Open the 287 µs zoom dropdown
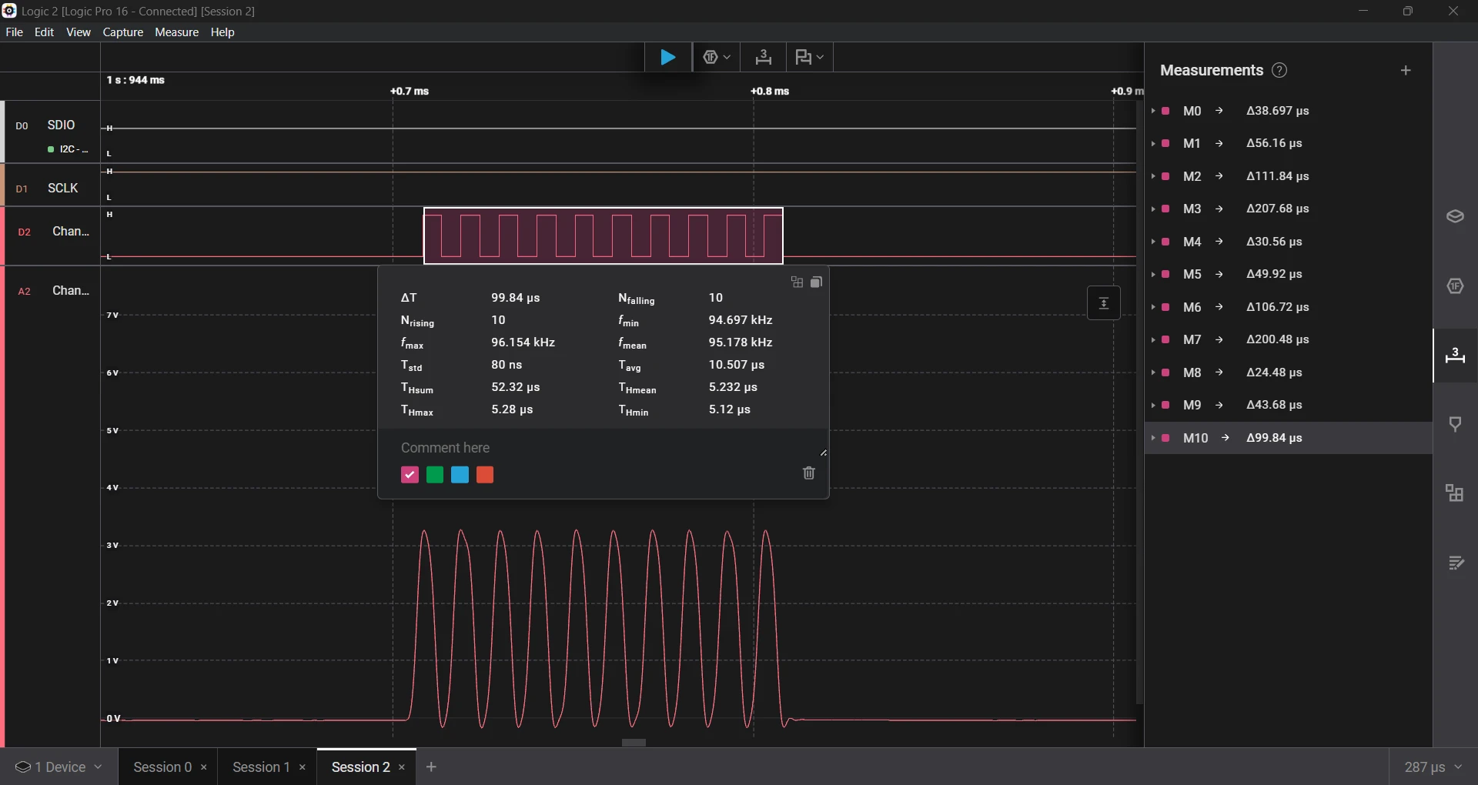This screenshot has width=1478, height=785. (1433, 767)
